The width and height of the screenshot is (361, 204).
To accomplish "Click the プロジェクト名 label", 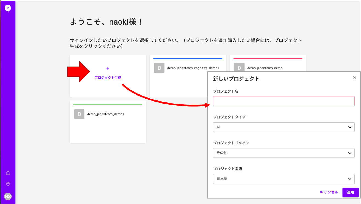I will click(x=226, y=91).
